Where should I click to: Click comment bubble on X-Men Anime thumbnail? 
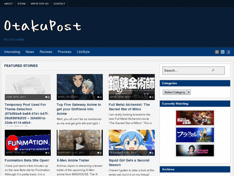99,153
